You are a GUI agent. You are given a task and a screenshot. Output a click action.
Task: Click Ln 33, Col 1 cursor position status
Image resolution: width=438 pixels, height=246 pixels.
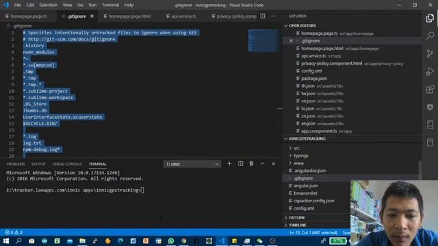point(313,232)
